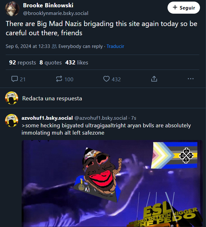
Task: Click the share upload icon
Action: 154,79
